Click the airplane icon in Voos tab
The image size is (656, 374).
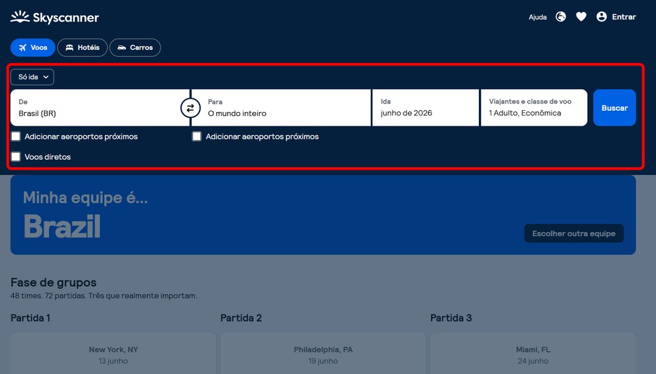pyautogui.click(x=22, y=48)
